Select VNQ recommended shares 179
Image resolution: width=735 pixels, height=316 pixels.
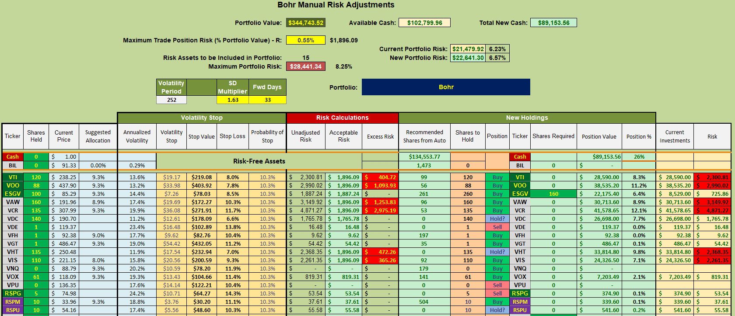point(424,268)
